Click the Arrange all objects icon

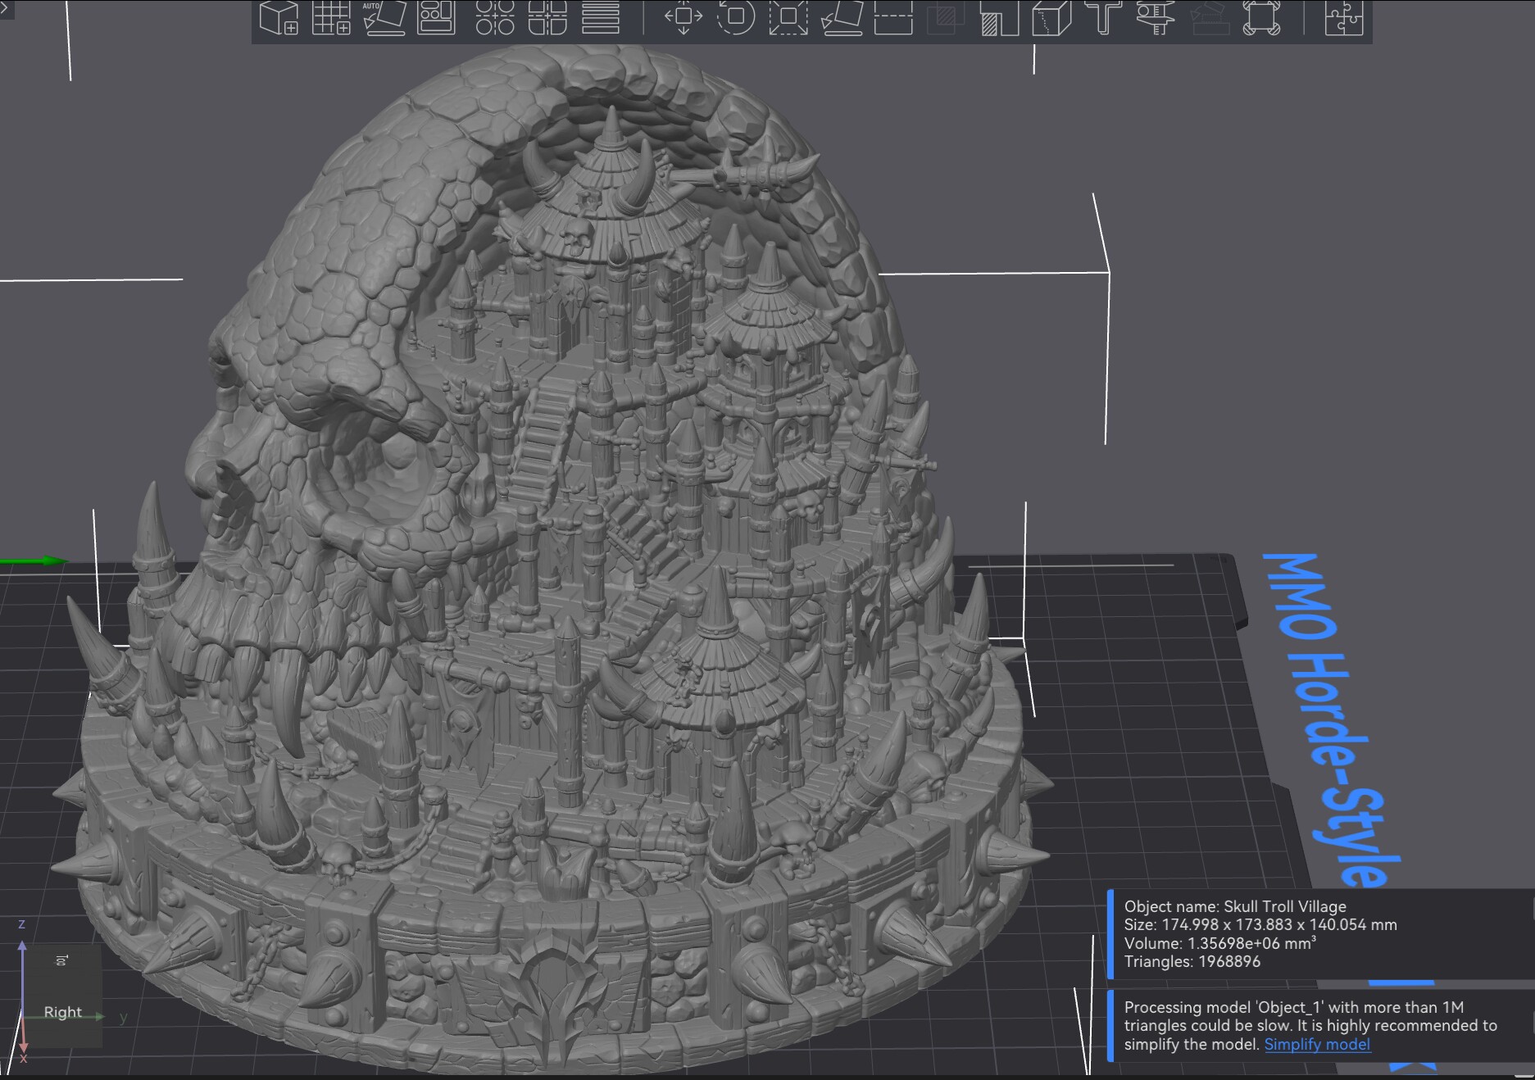coord(436,18)
